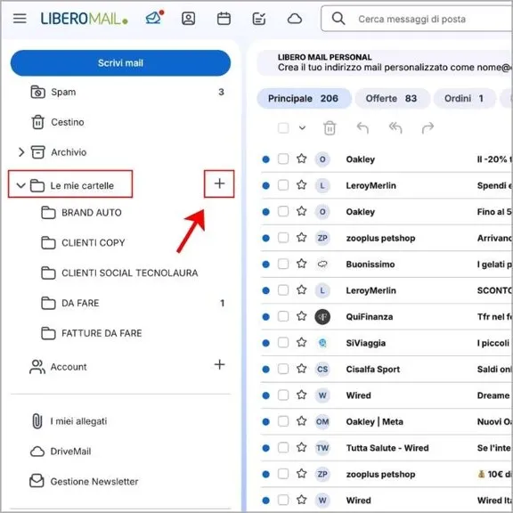Open I miei allegati
This screenshot has height=513, width=513.
click(x=69, y=421)
